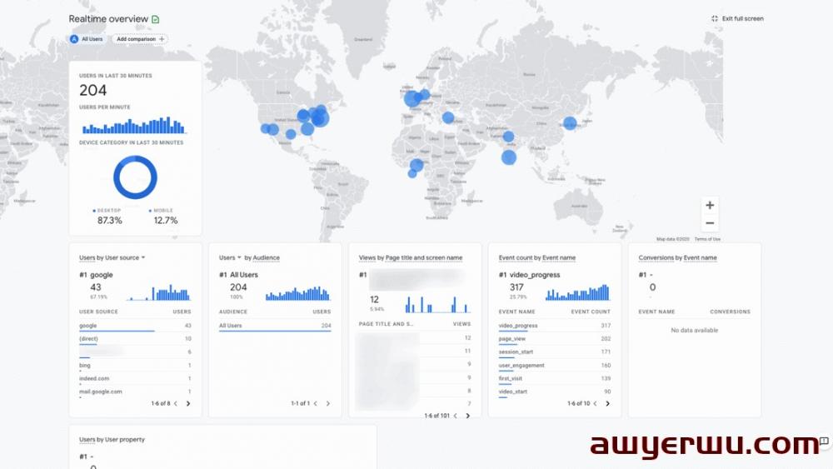Click the Exit full screen button
The width and height of the screenshot is (833, 469).
coord(737,18)
